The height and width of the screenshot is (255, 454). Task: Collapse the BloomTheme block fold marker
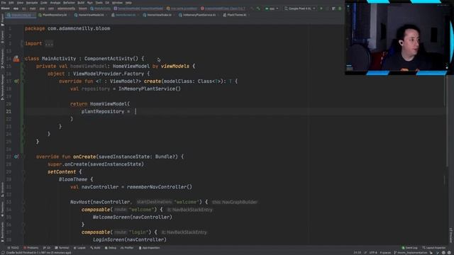23,179
